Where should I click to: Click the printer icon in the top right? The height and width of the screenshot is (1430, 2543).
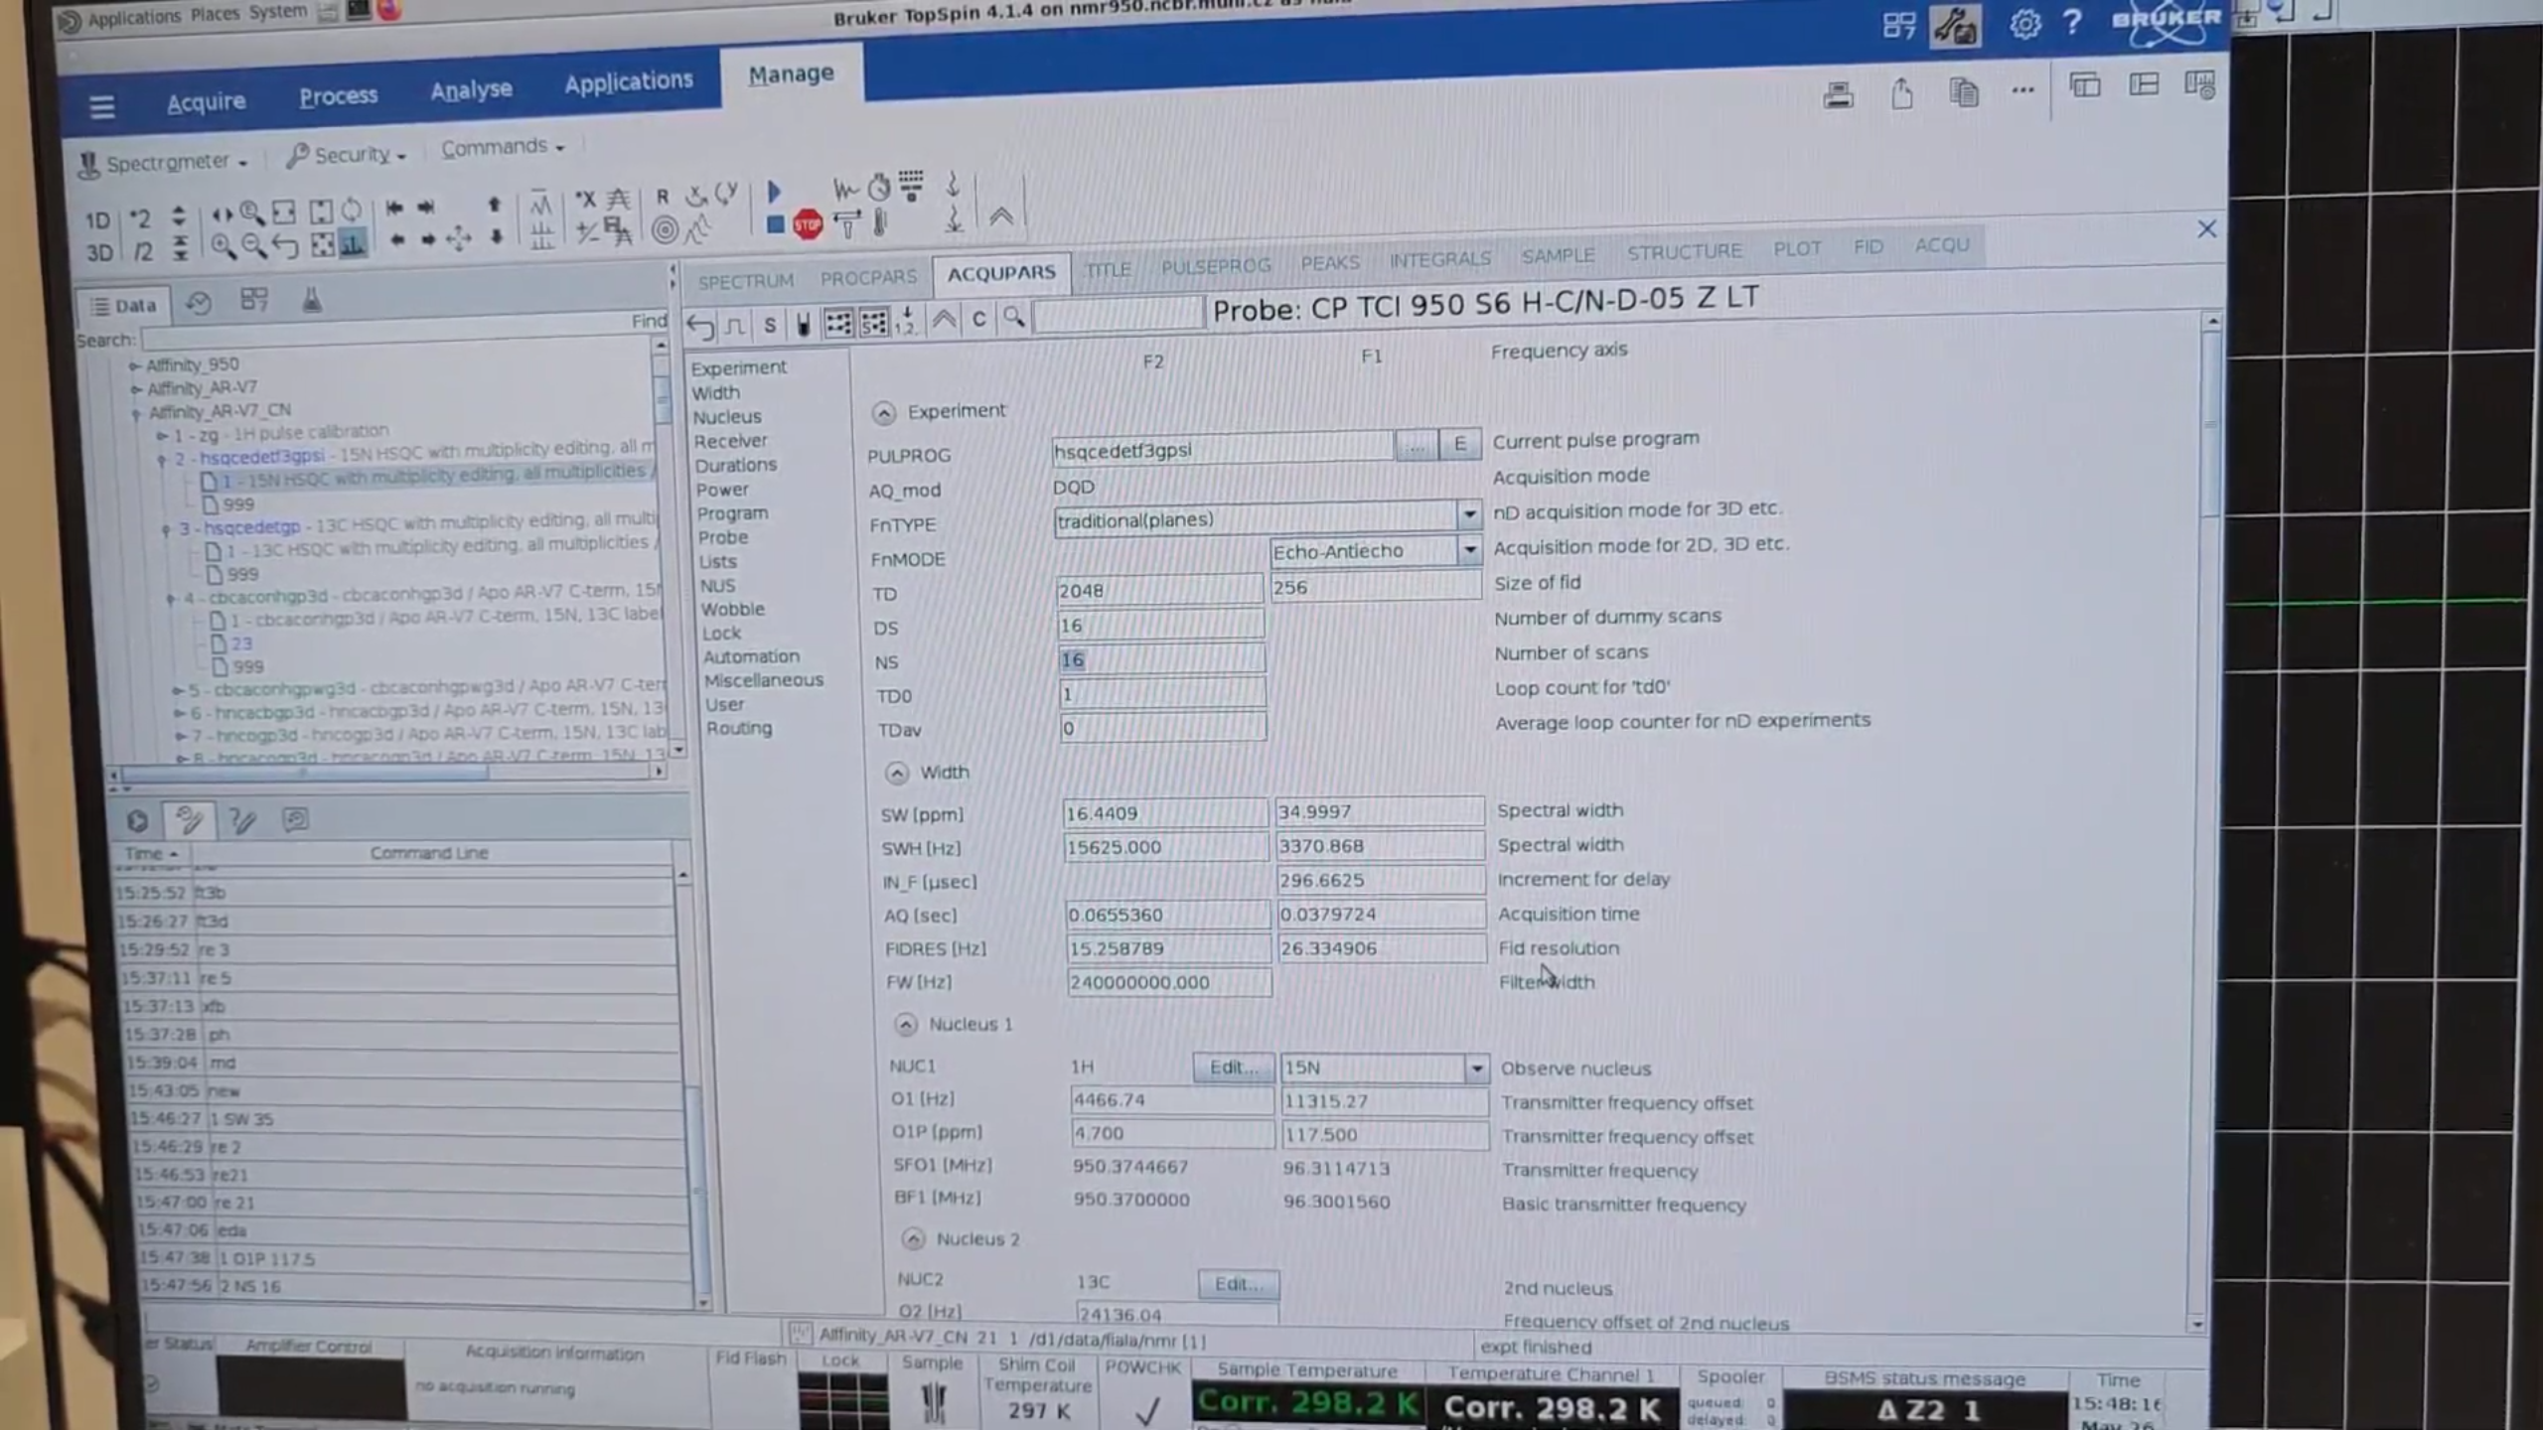[x=1838, y=95]
